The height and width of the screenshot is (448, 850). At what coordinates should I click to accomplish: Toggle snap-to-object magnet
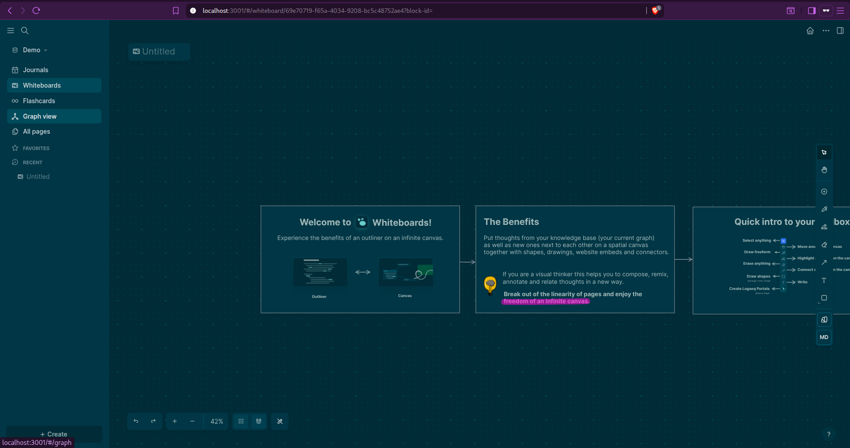pyautogui.click(x=259, y=421)
